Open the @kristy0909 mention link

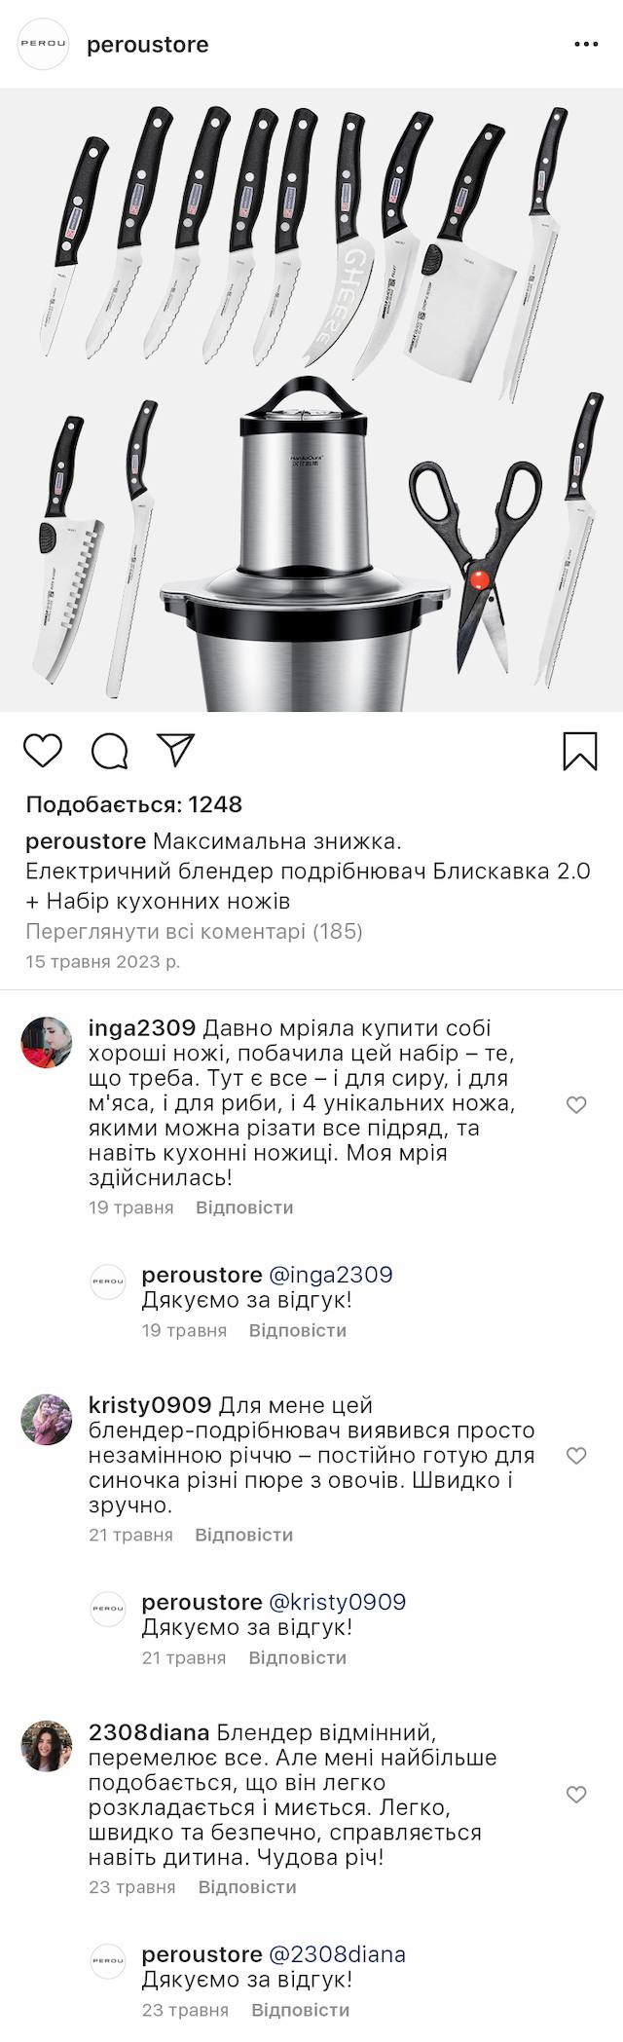tap(337, 1602)
